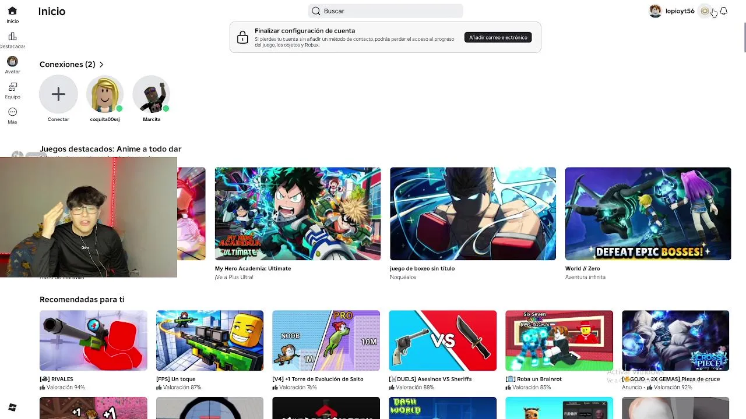Open Recomendadas para ti heading
Image resolution: width=746 pixels, height=419 pixels.
pos(82,299)
